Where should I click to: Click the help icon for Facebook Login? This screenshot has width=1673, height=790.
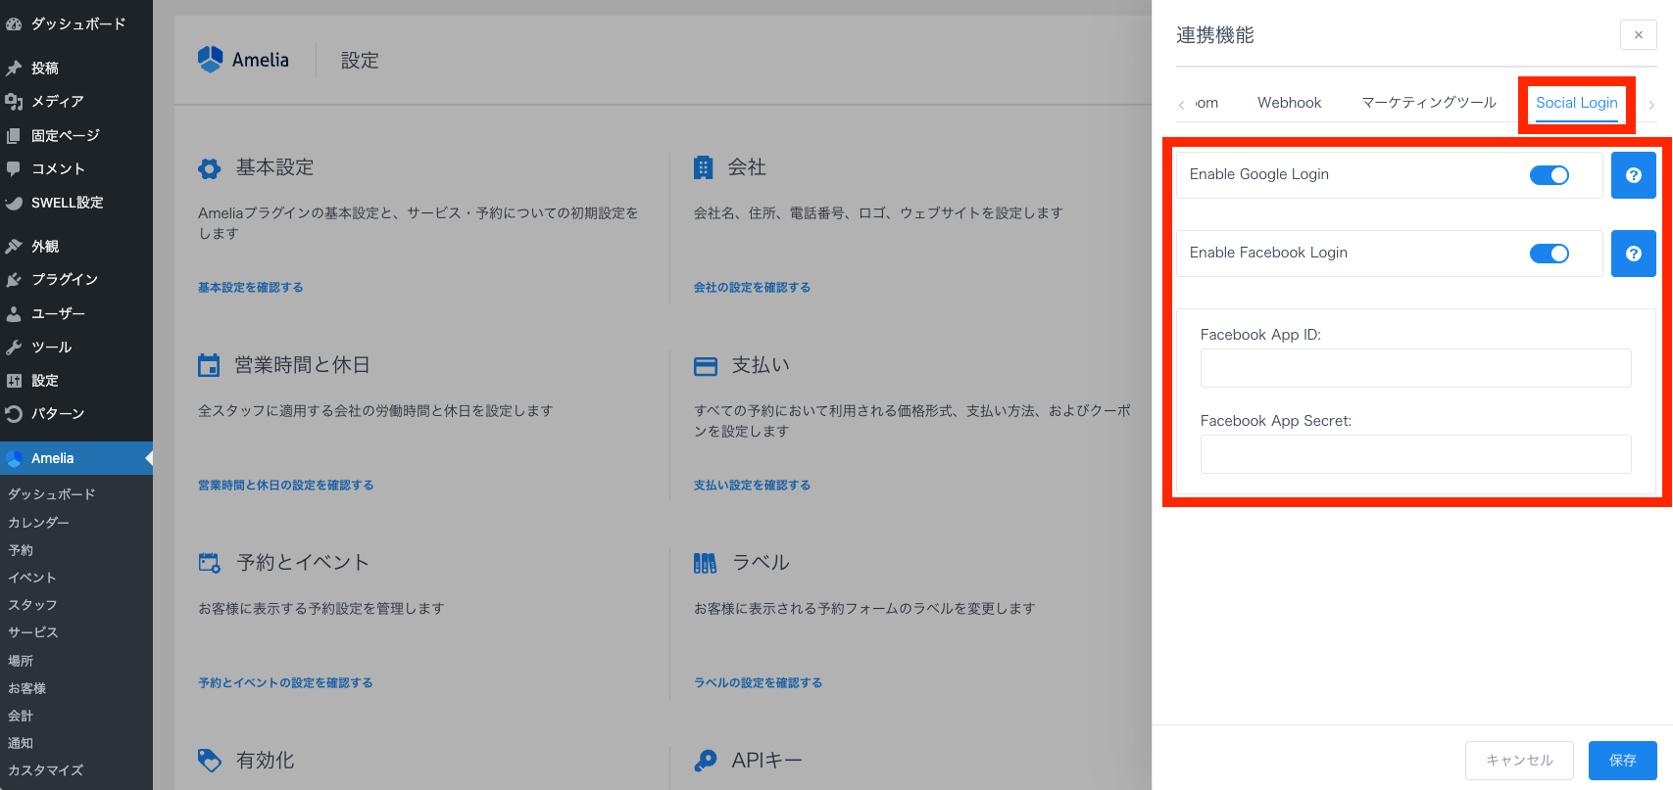coord(1633,254)
